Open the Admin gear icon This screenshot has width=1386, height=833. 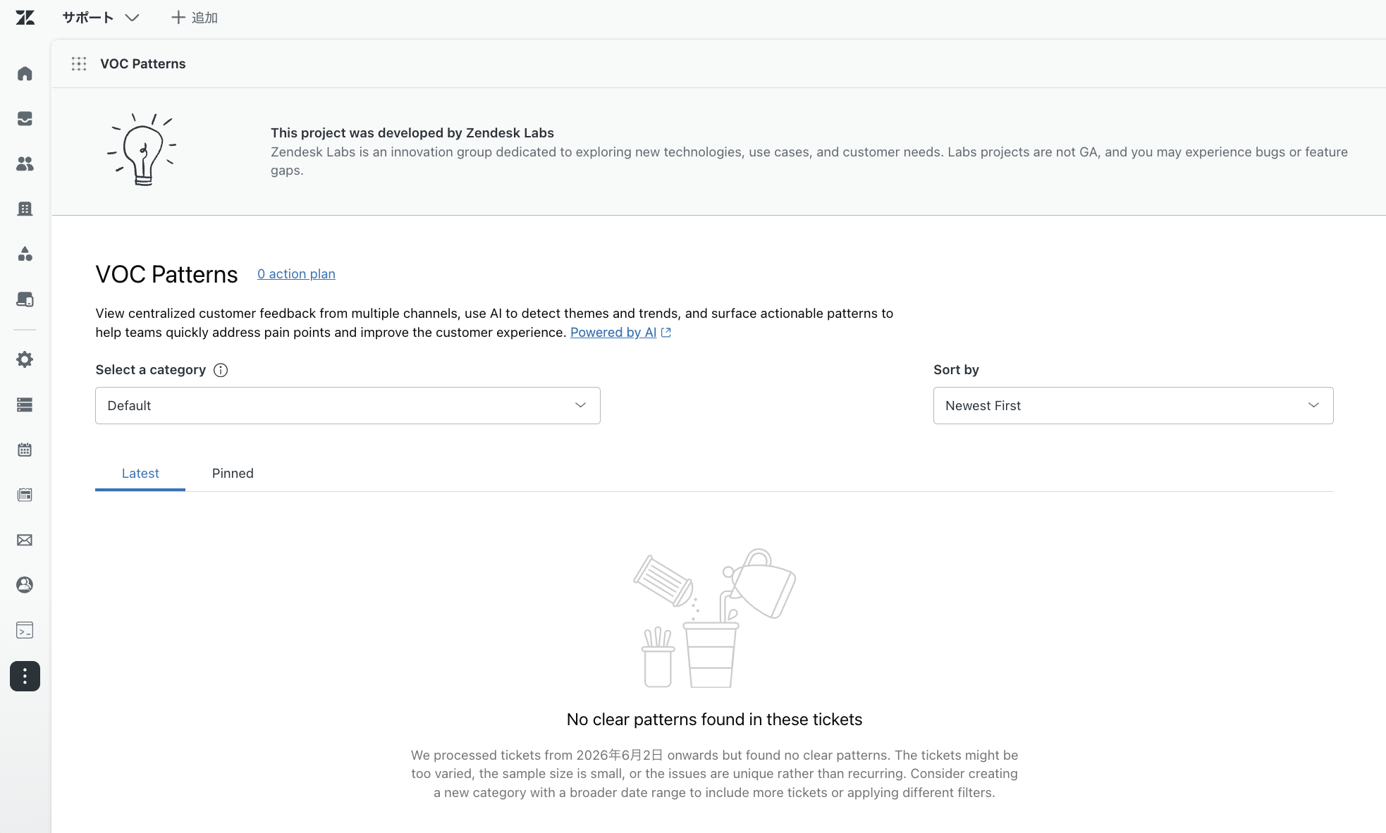click(25, 359)
